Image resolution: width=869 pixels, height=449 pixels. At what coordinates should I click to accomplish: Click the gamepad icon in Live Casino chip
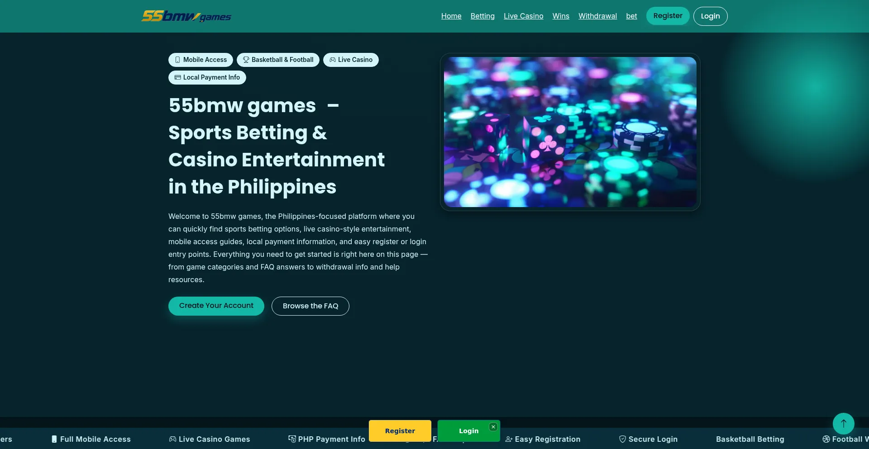[333, 60]
